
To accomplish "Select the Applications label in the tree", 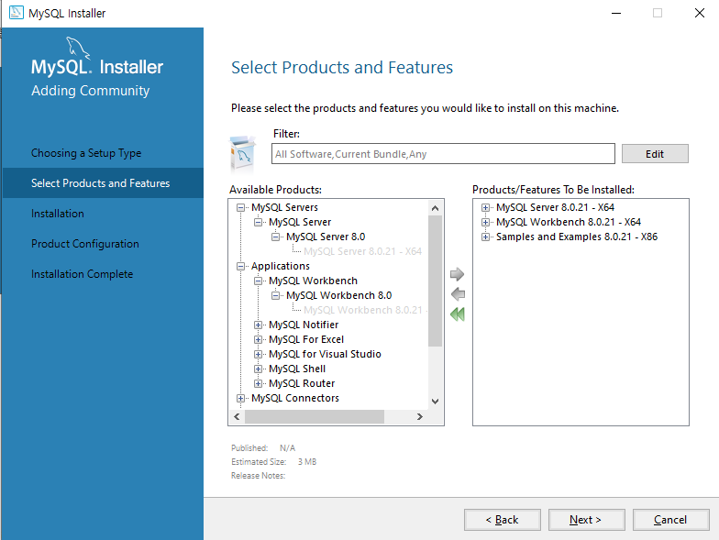I will click(x=281, y=266).
